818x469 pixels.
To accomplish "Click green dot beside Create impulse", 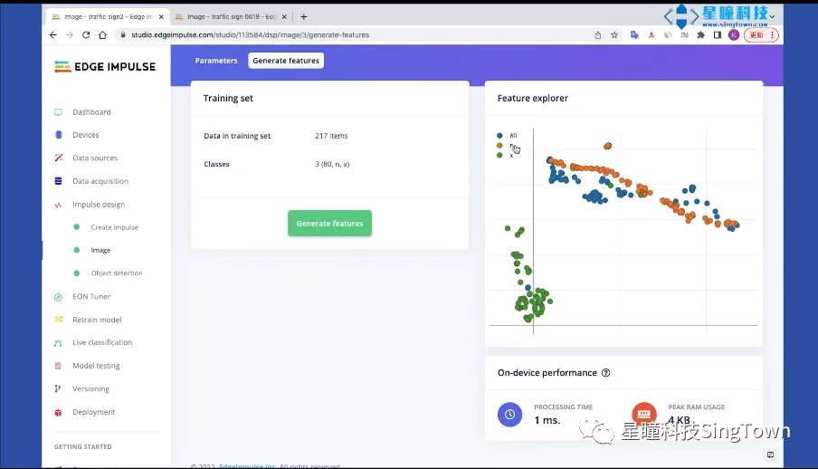I will coord(77,227).
